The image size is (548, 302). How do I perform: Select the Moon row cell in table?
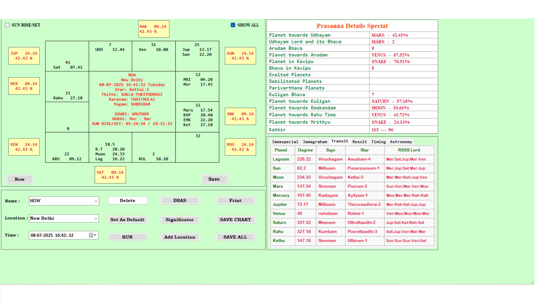tap(282, 177)
